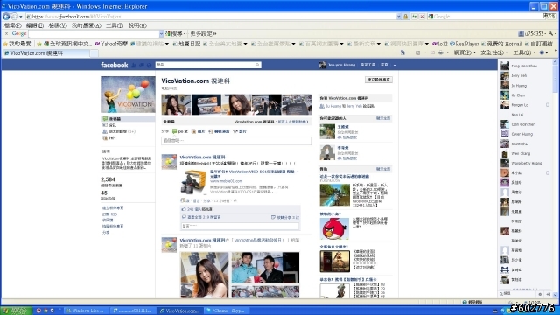This screenshot has height=315, width=560.
Task: Click the IE help question-mark icon
Action: (542, 52)
